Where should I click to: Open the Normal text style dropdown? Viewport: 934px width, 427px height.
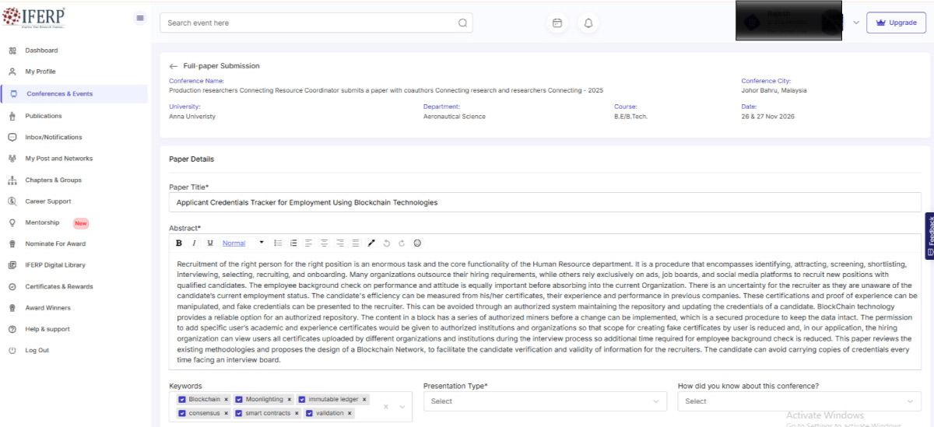242,243
